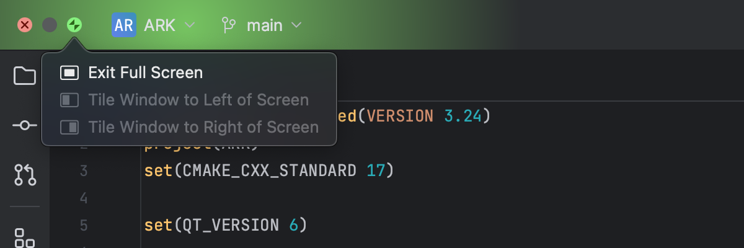The image size is (744, 248).
Task: Click the main branch name
Action: 265,25
